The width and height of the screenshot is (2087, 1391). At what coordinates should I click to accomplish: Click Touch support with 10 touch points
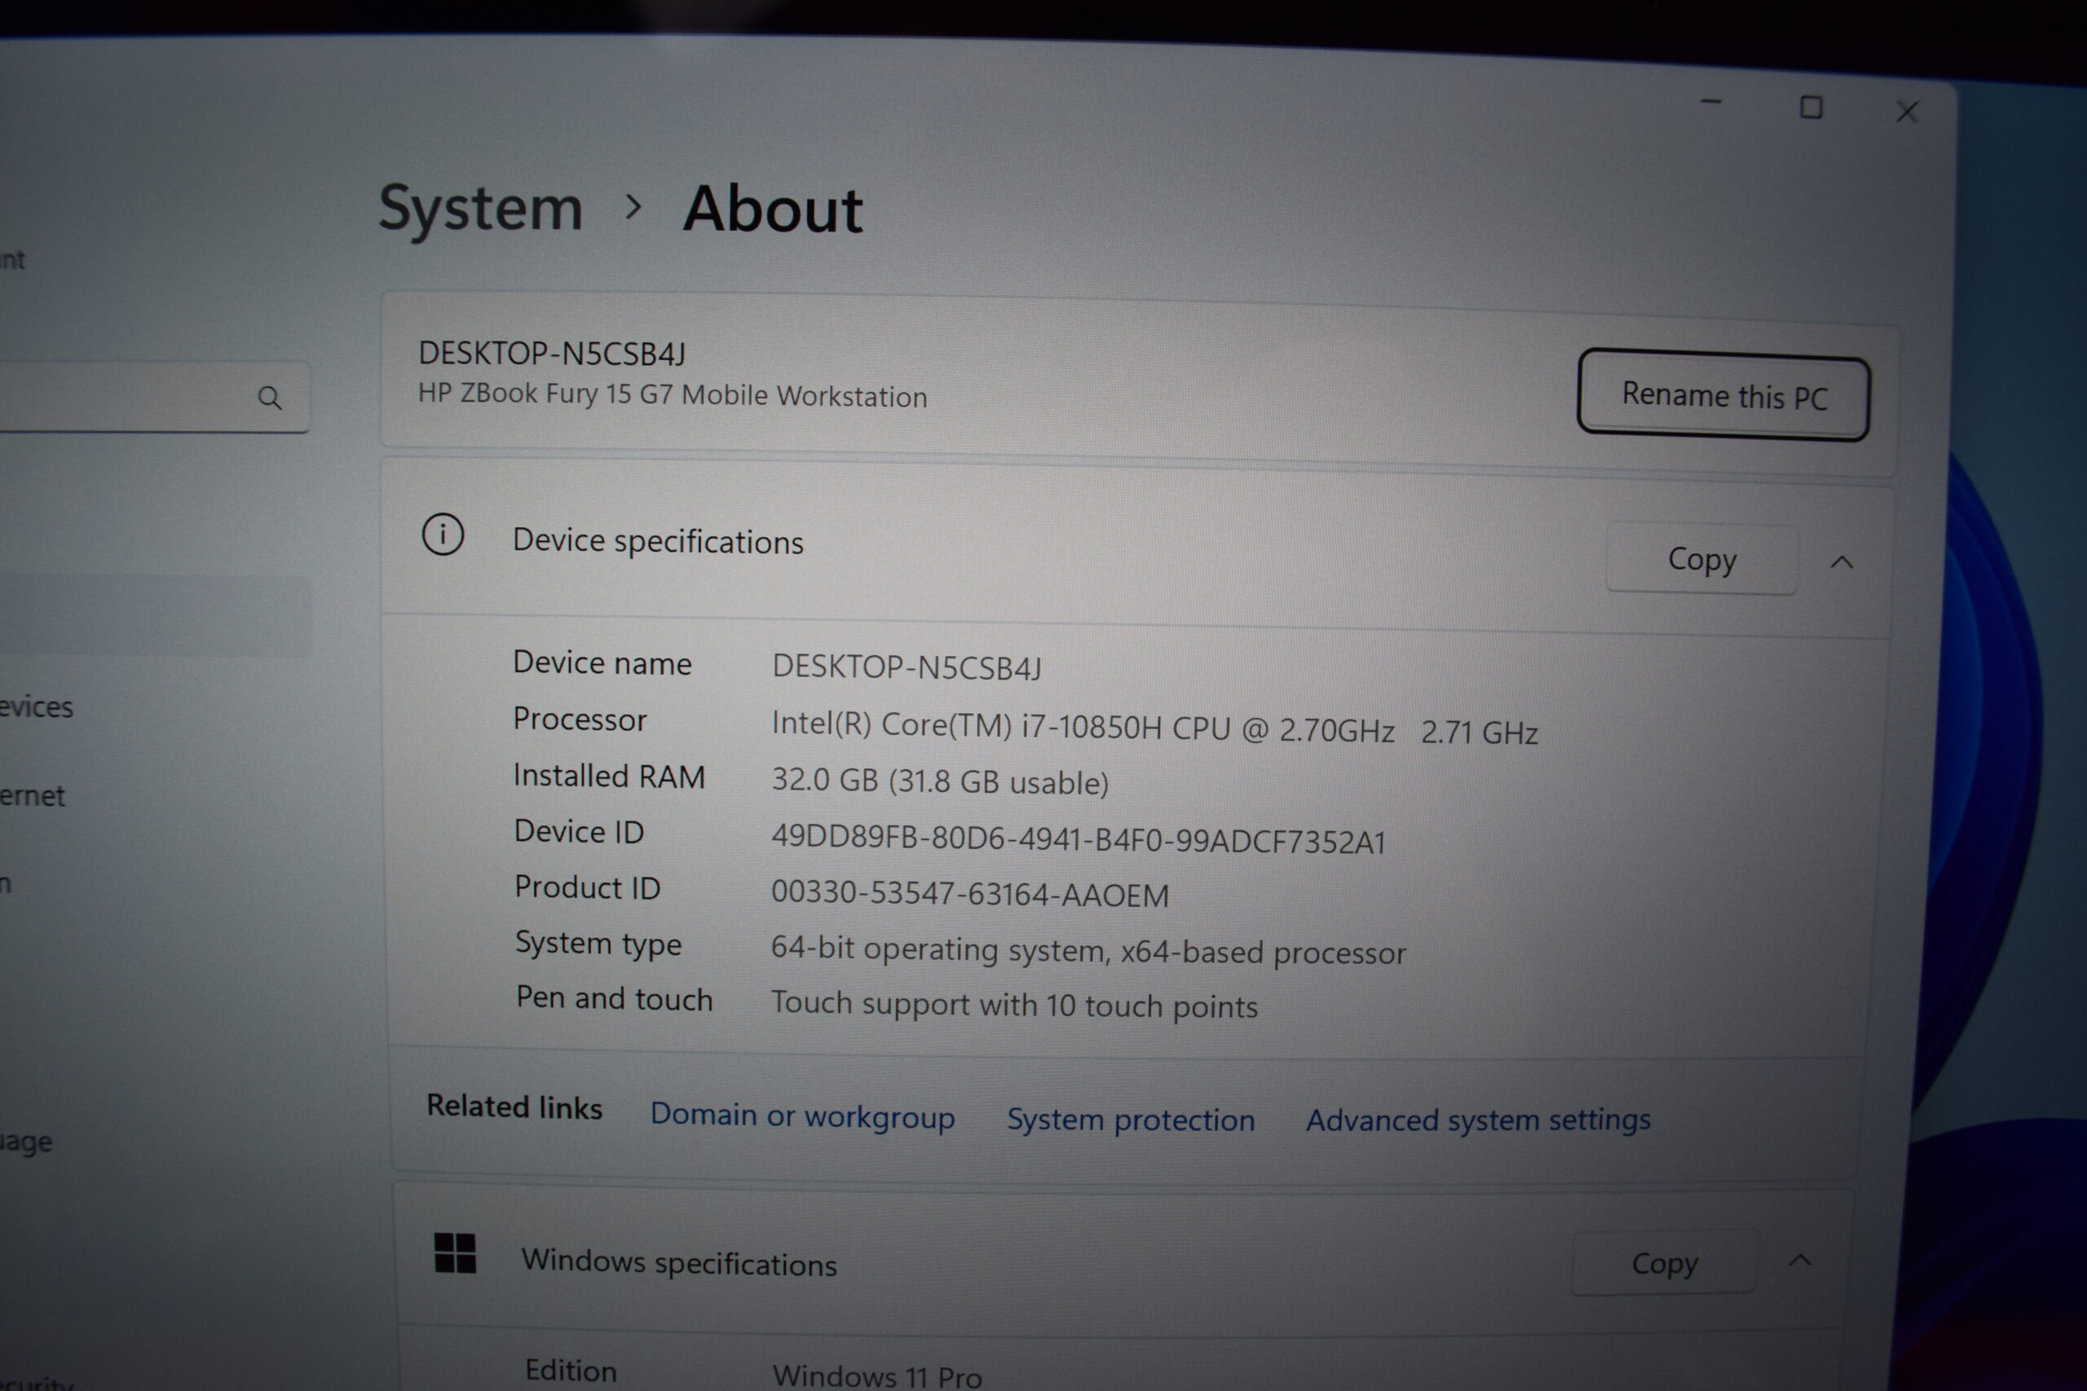point(1014,1005)
